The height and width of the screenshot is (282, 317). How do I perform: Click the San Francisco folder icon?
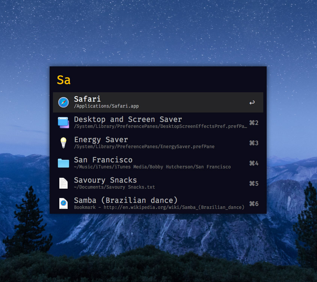[63, 163]
